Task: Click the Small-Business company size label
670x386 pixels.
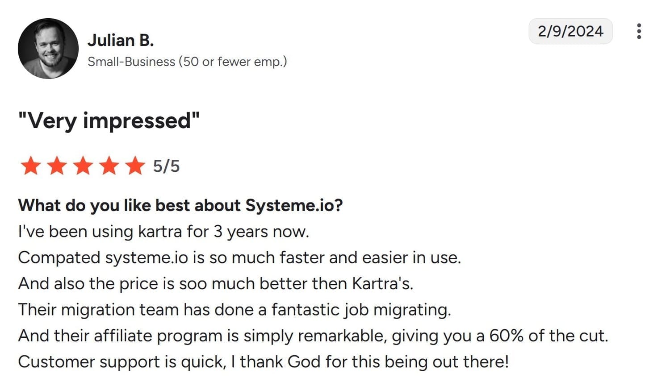Action: (x=187, y=62)
